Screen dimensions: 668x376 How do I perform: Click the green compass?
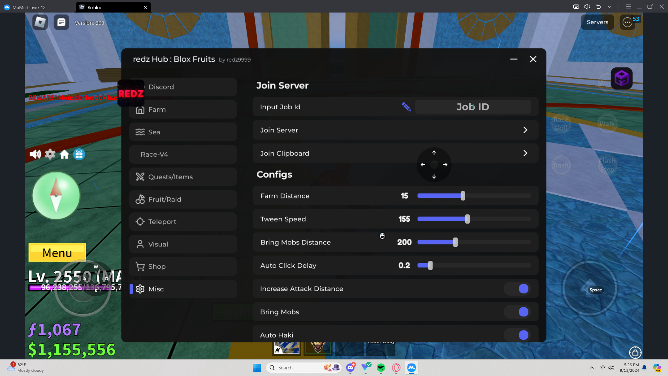tap(56, 196)
